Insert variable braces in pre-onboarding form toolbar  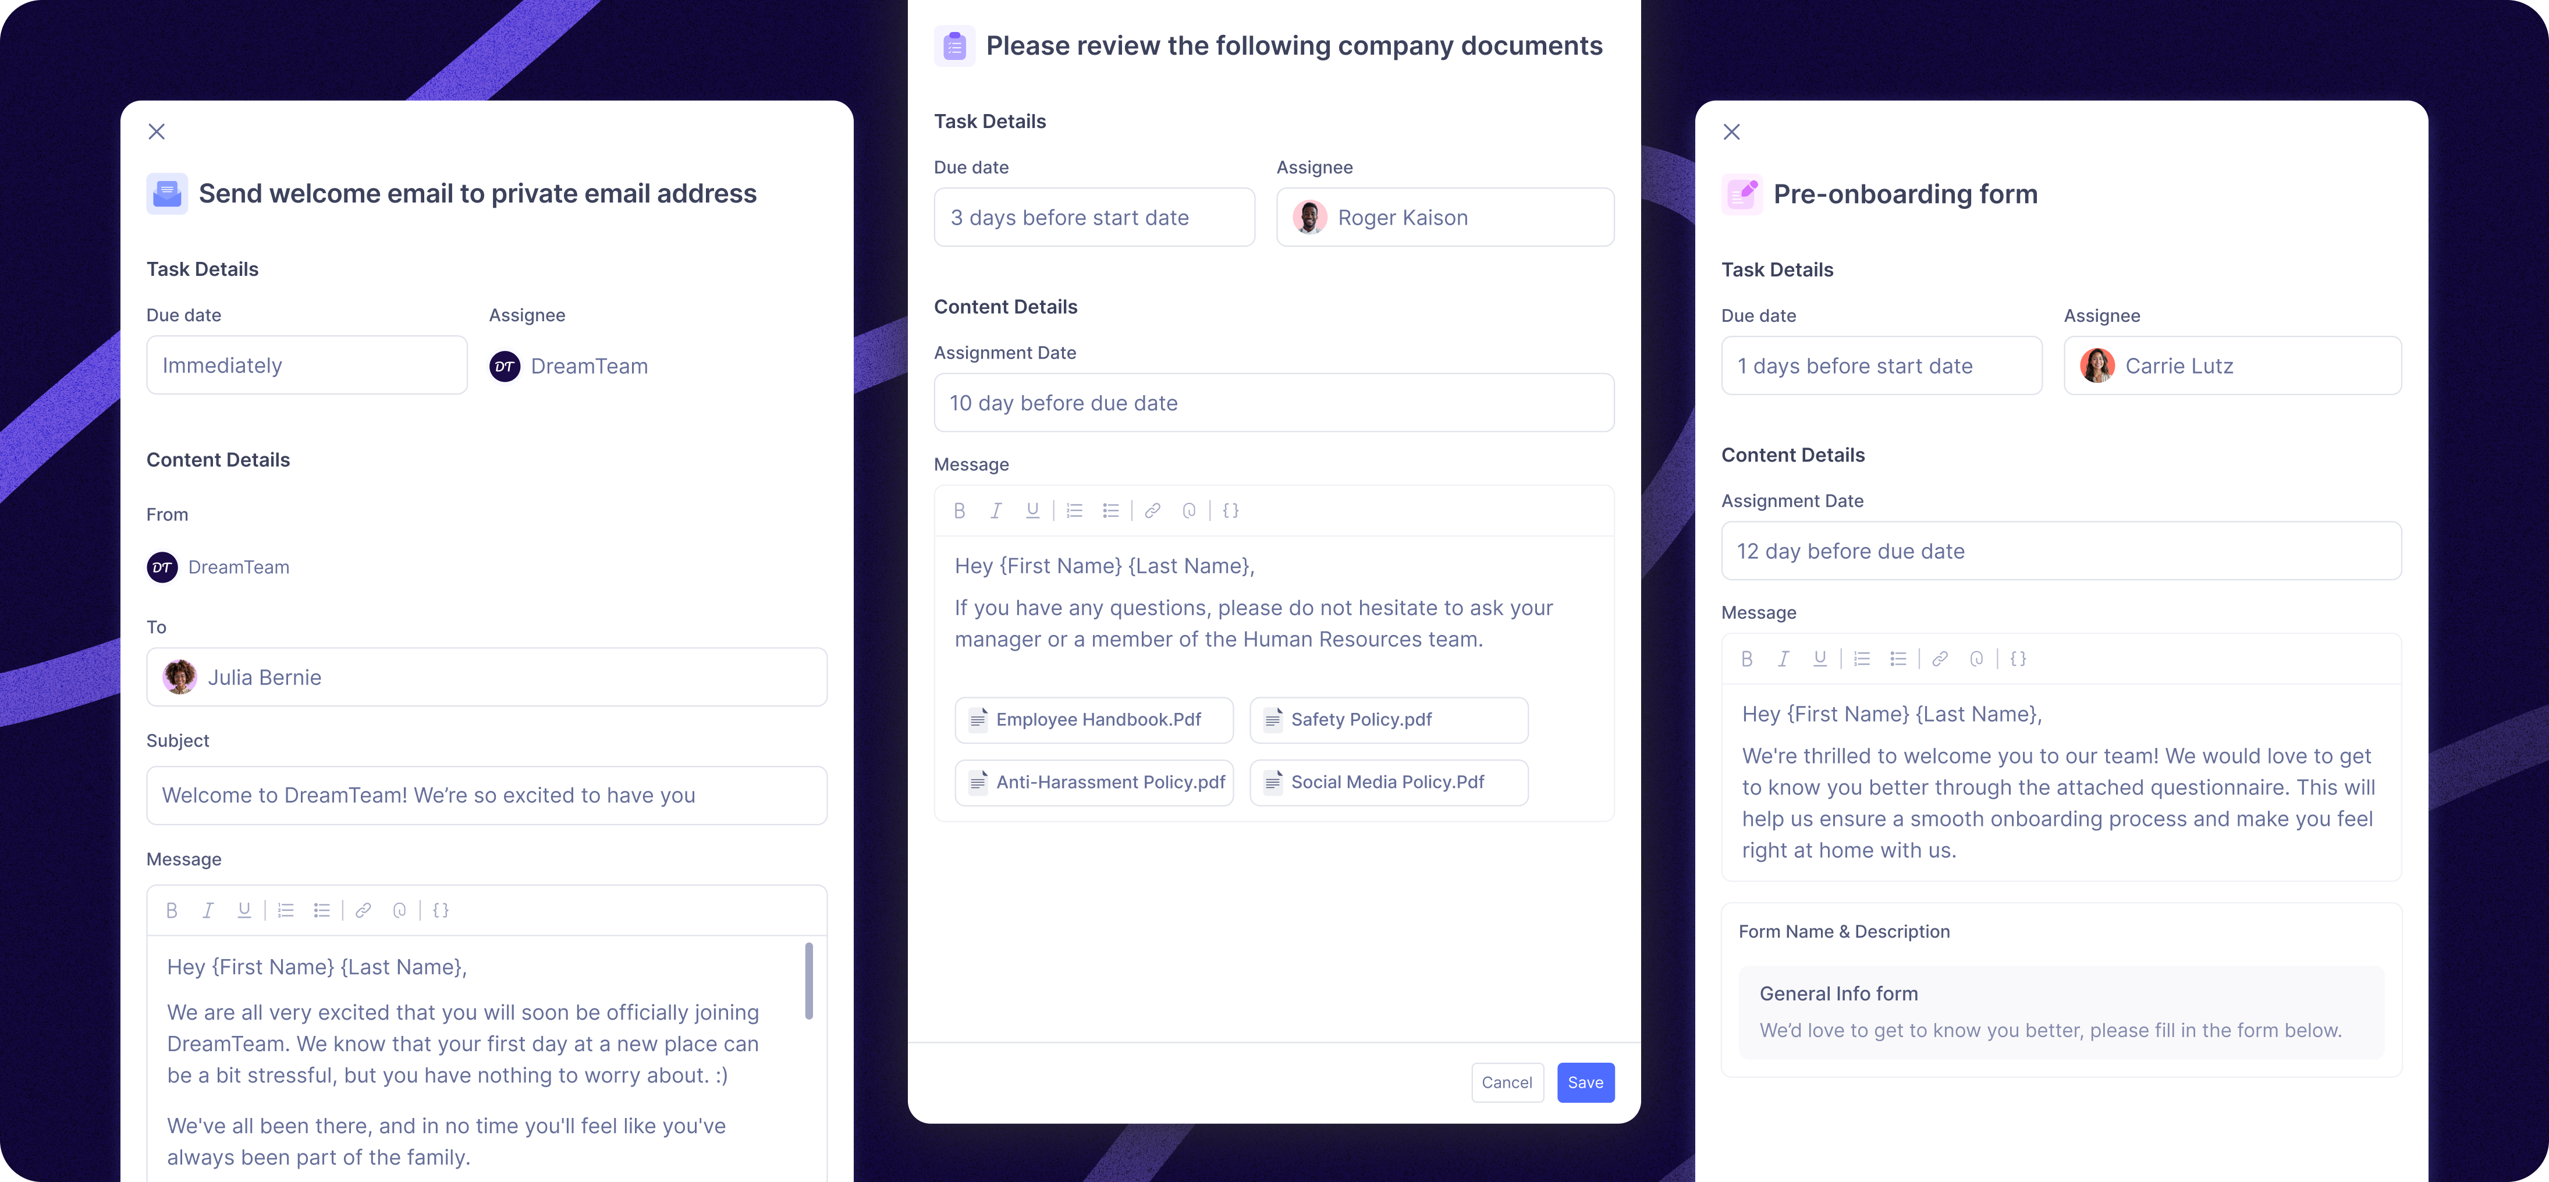pyautogui.click(x=2019, y=659)
